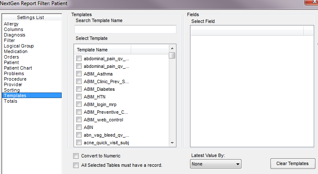The height and width of the screenshot is (174, 318).
Task: Click the Template Name column header
Action: click(102, 50)
